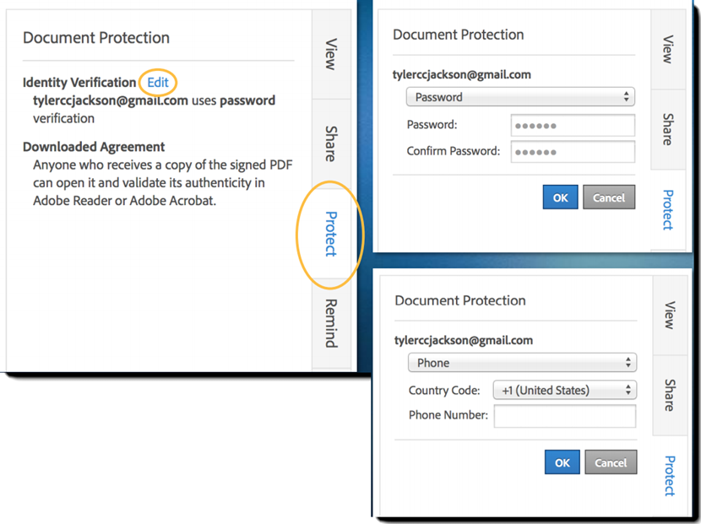The width and height of the screenshot is (701, 524).
Task: Cancel the Password verification panel
Action: [608, 197]
